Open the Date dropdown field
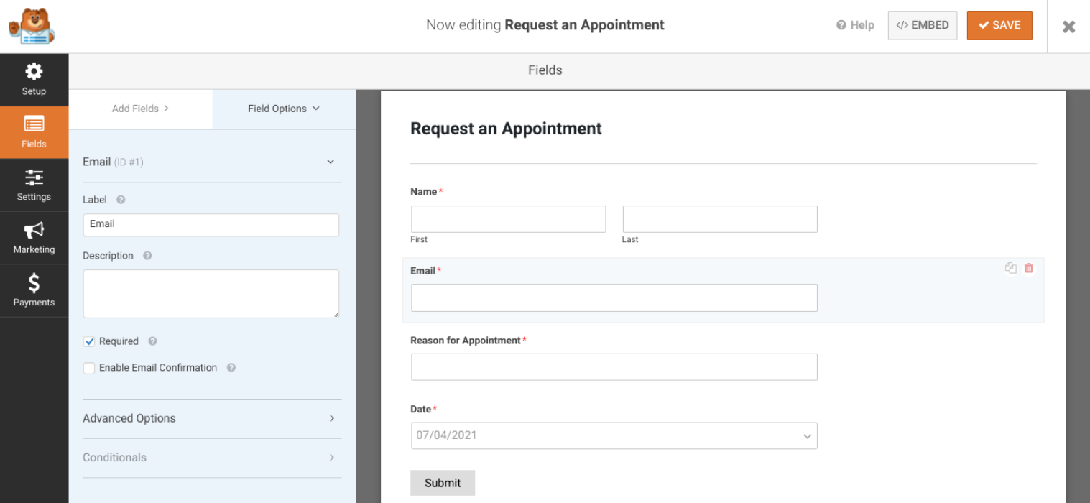The height and width of the screenshot is (503, 1090). tap(614, 435)
